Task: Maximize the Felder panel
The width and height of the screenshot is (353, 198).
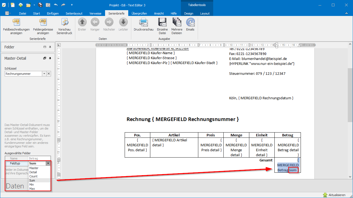Action: tap(45, 47)
